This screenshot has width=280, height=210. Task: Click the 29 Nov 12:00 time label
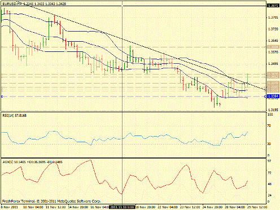tap(257, 207)
